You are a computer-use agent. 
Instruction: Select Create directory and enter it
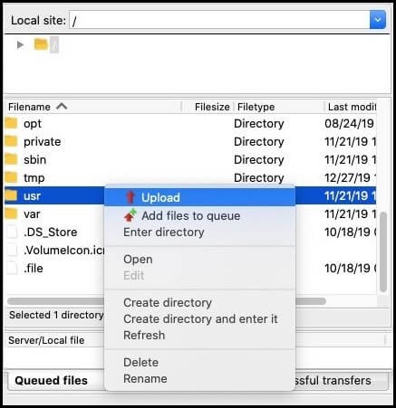coord(200,318)
